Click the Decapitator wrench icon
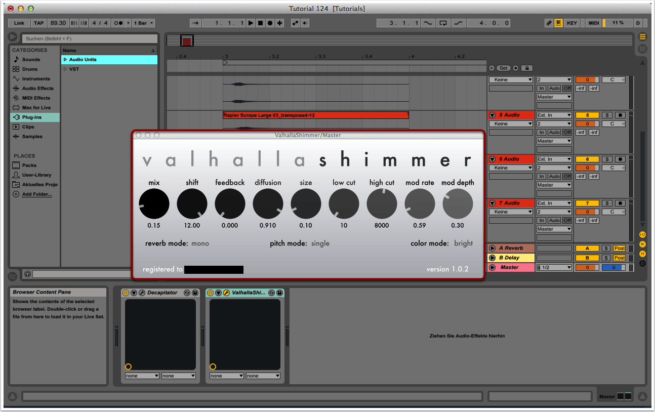The image size is (655, 412). coord(142,293)
